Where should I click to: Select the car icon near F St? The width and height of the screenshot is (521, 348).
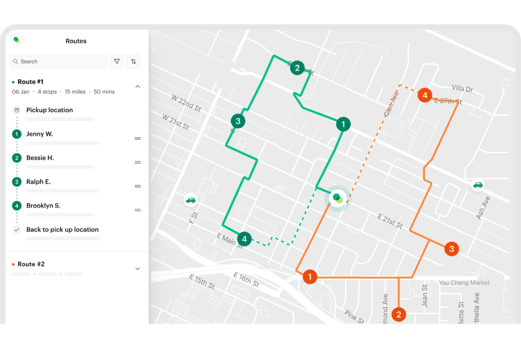click(190, 200)
